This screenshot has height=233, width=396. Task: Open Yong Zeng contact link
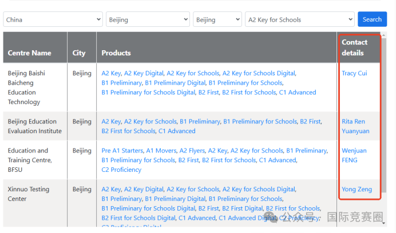click(357, 189)
